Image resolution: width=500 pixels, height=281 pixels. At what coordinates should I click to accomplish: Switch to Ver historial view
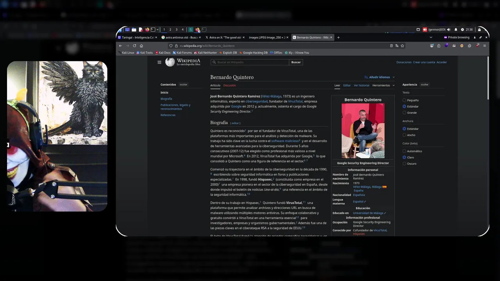pos(361,85)
